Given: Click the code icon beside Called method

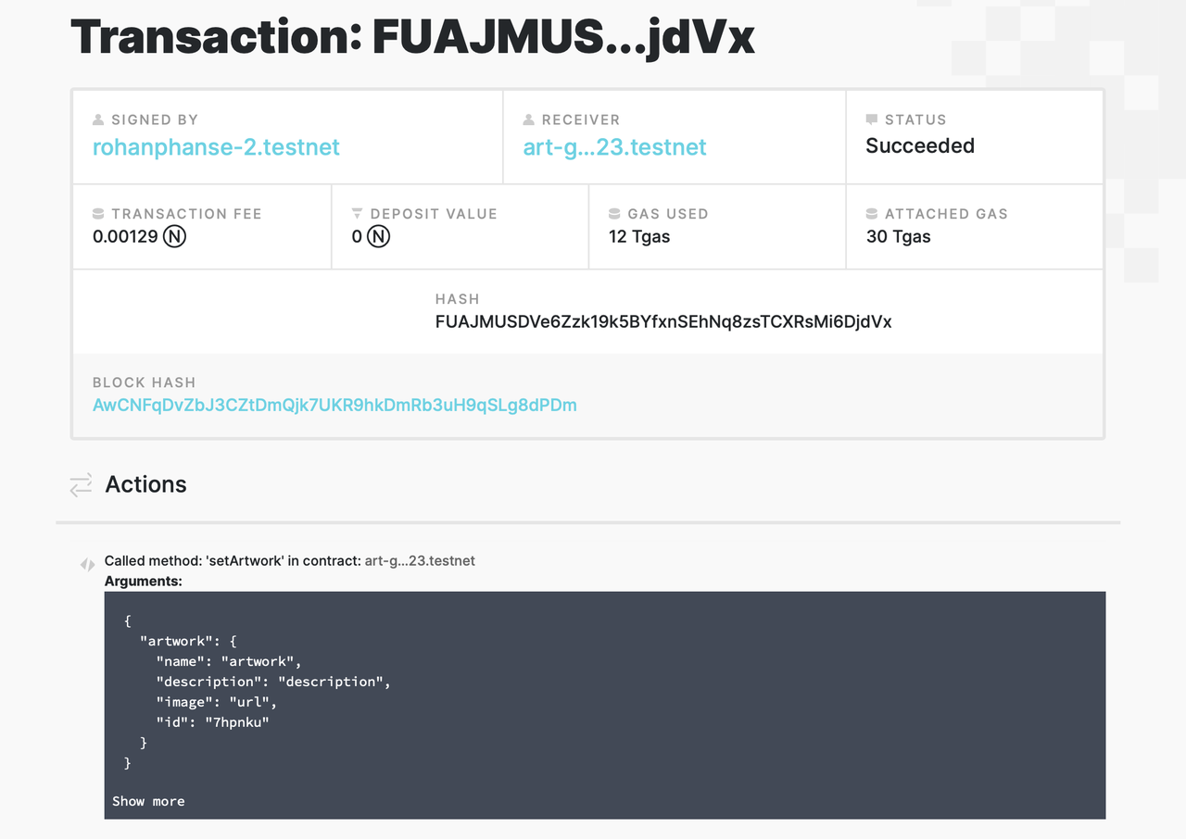Looking at the screenshot, I should pos(87,564).
